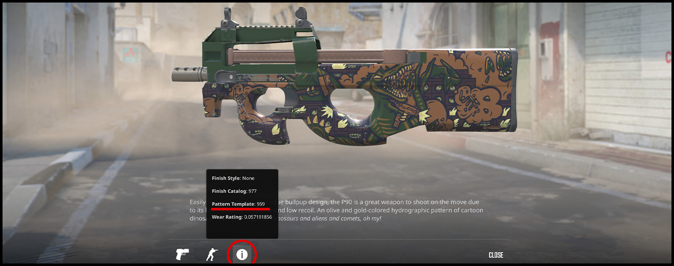The height and width of the screenshot is (266, 674).
Task: Select the Pattern Template value 959
Action: click(x=260, y=204)
